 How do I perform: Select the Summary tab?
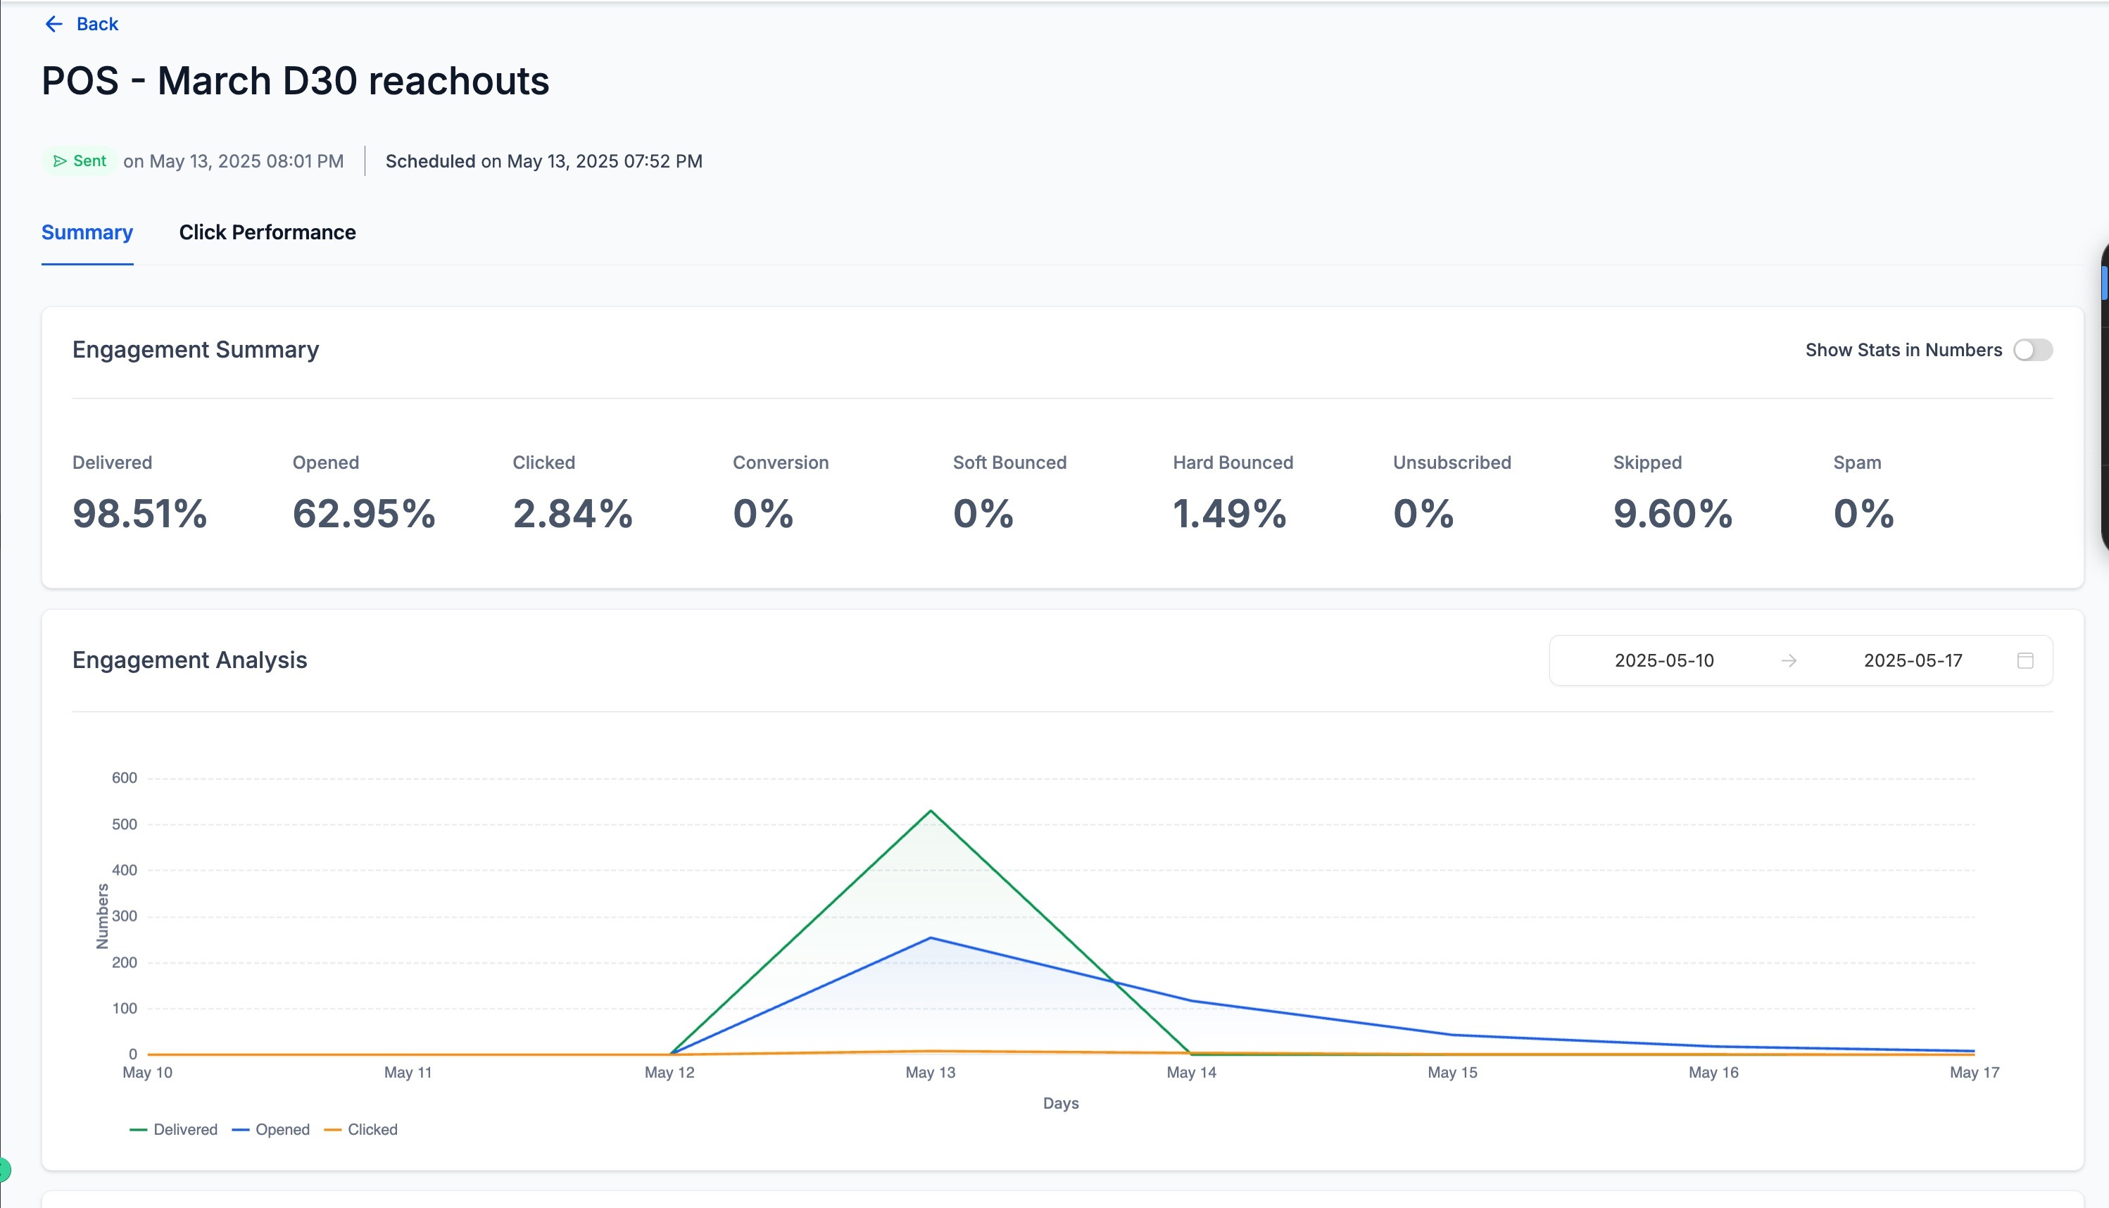(x=87, y=232)
